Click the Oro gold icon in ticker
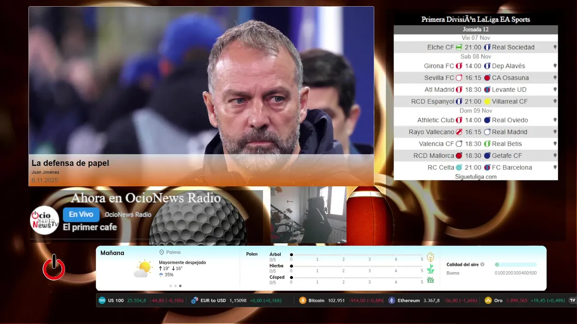Screen dimensions: 577x324 tap(488, 301)
